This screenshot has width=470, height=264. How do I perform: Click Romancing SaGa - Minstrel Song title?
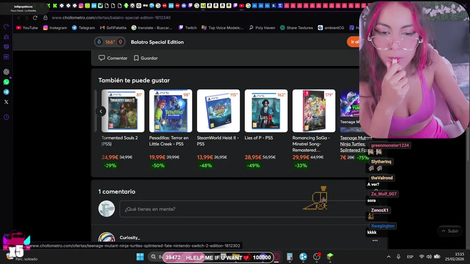311,144
